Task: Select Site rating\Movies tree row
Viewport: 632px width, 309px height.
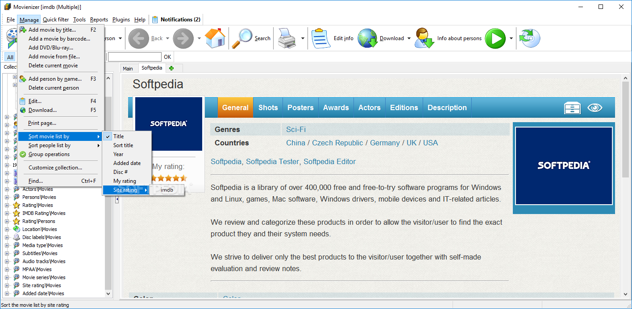Action: point(42,285)
